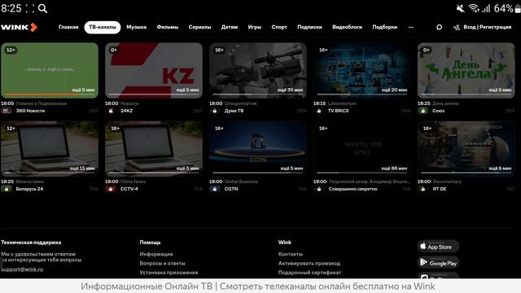Open the more menu ellipsis
Image resolution: width=521 pixels, height=293 pixels.
pos(411,27)
